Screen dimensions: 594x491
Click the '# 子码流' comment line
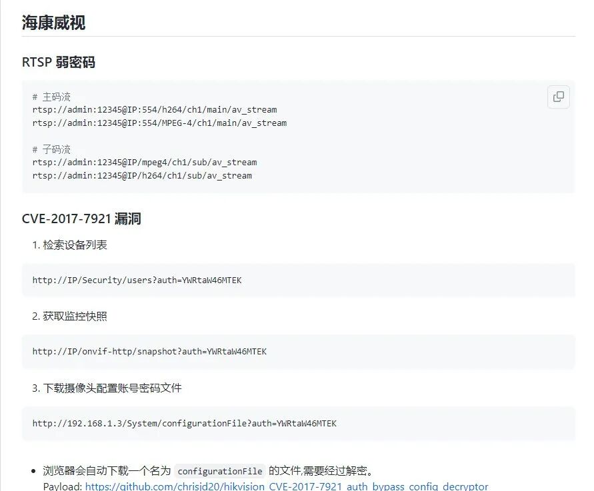pos(51,149)
